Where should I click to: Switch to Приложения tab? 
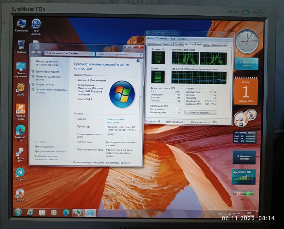point(154,44)
